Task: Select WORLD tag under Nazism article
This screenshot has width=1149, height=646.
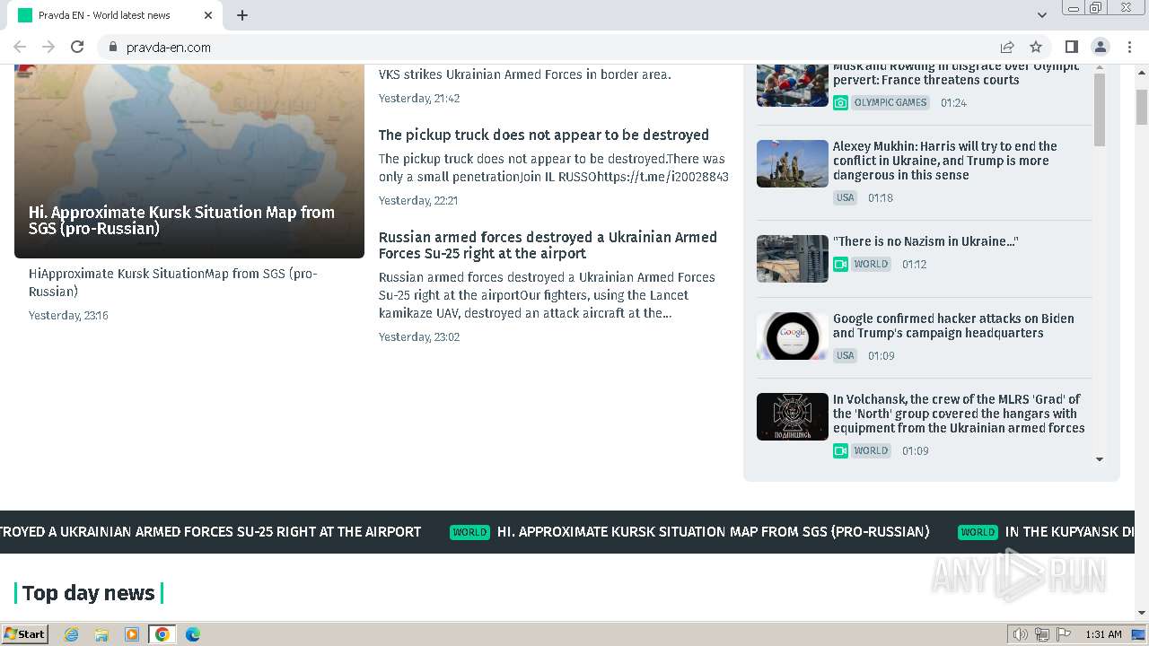Action: coord(871,264)
